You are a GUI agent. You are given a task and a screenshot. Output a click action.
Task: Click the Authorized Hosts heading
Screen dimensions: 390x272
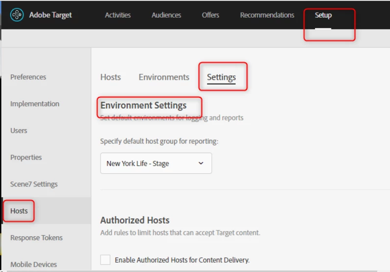(x=135, y=220)
